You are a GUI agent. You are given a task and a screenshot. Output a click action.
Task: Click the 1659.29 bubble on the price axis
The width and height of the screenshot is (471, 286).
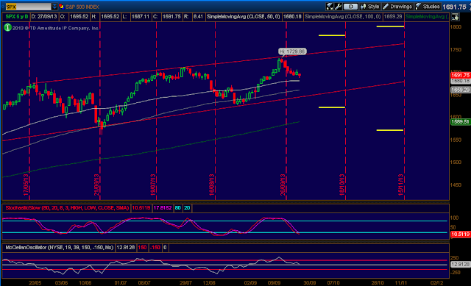coord(461,90)
